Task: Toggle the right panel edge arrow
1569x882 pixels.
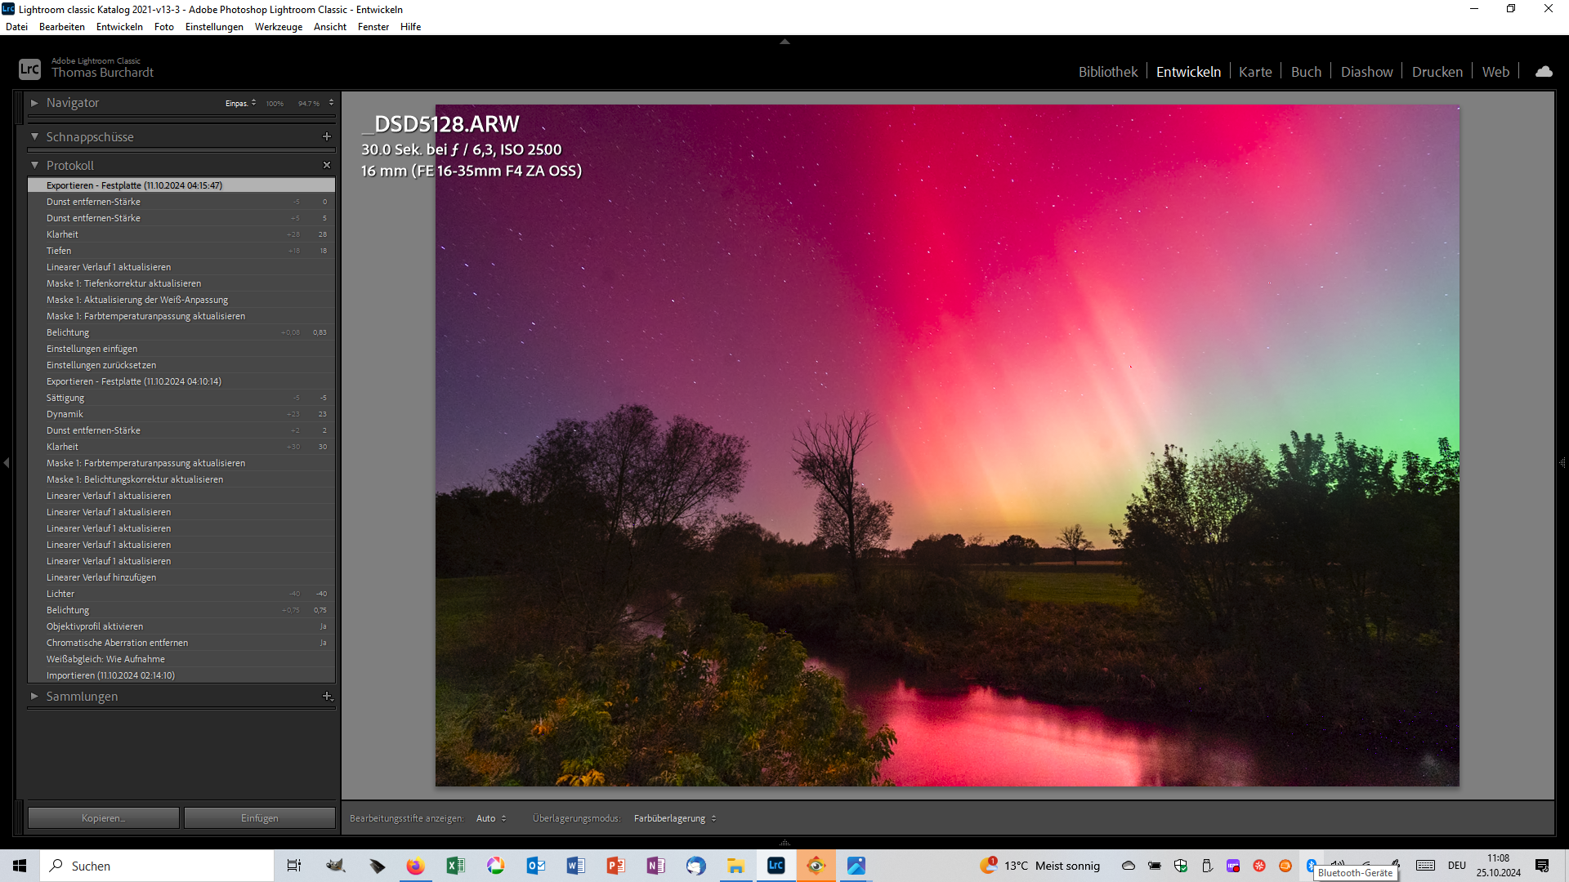Action: click(x=1562, y=463)
